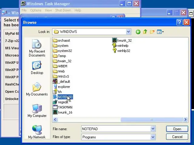The width and height of the screenshot is (194, 145).
Task: Go back with the green arrow icon
Action: tap(138, 32)
